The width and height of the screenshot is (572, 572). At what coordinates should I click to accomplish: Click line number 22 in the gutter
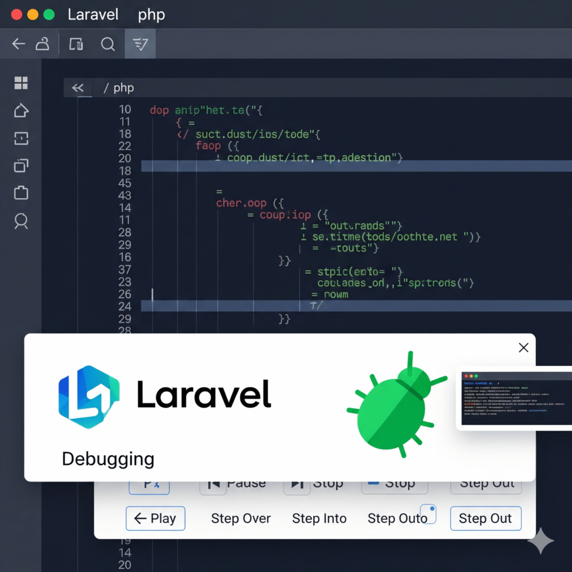tap(125, 146)
